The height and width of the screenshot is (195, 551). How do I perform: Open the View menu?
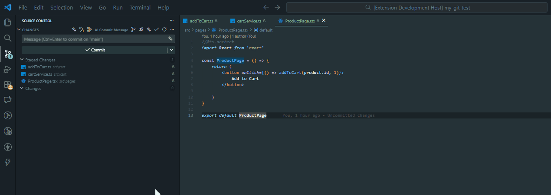(x=86, y=8)
